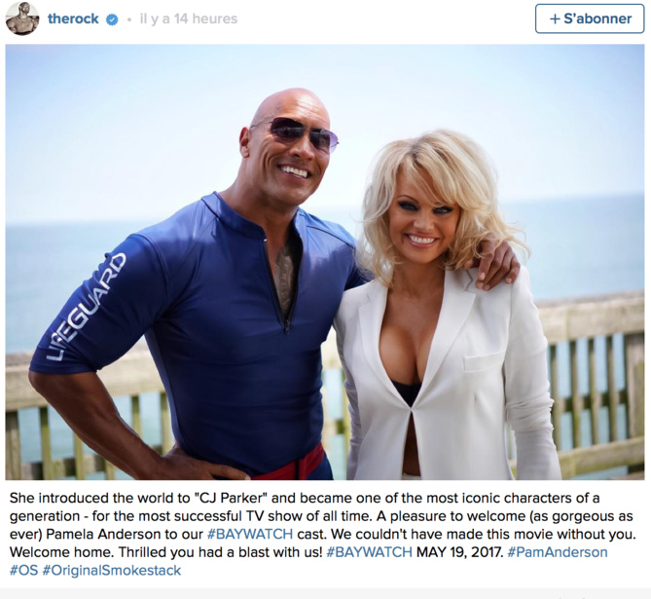The height and width of the screenshot is (599, 651).
Task: Click the blue verified badge icon
Action: 112,19
